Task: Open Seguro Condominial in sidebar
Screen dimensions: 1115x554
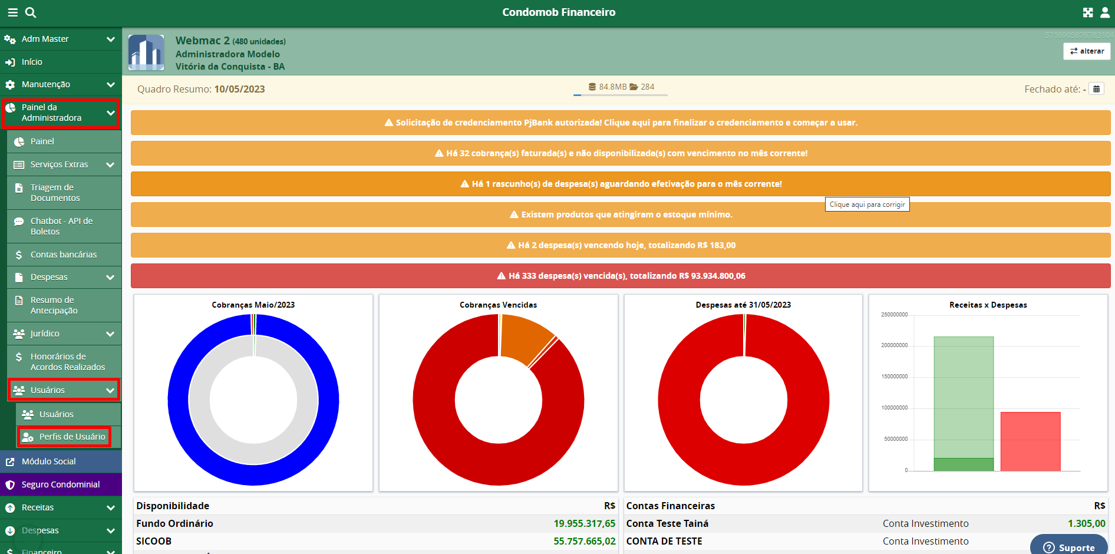Action: click(x=61, y=484)
